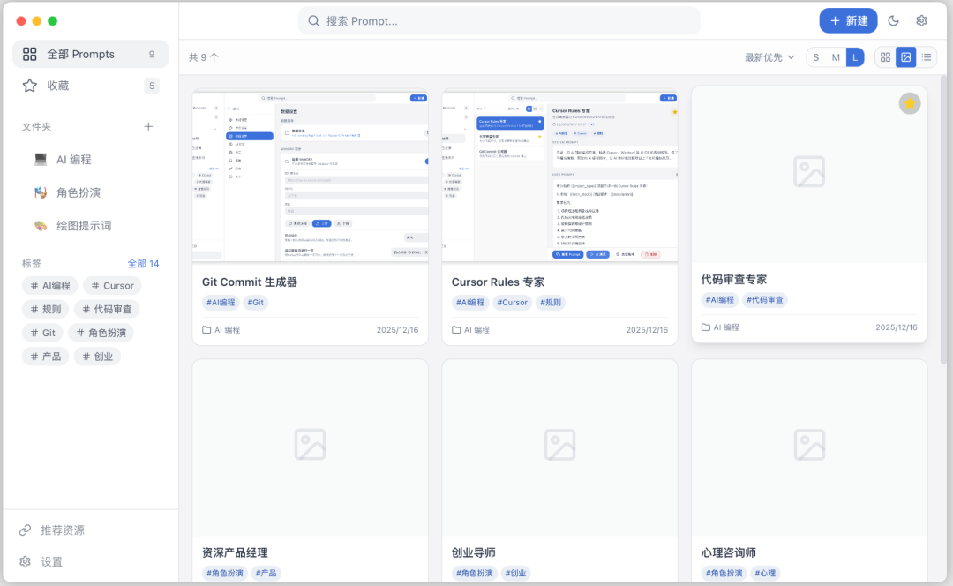Open 心理咨询师 placeholder image
This screenshot has width=953, height=586.
coord(809,447)
